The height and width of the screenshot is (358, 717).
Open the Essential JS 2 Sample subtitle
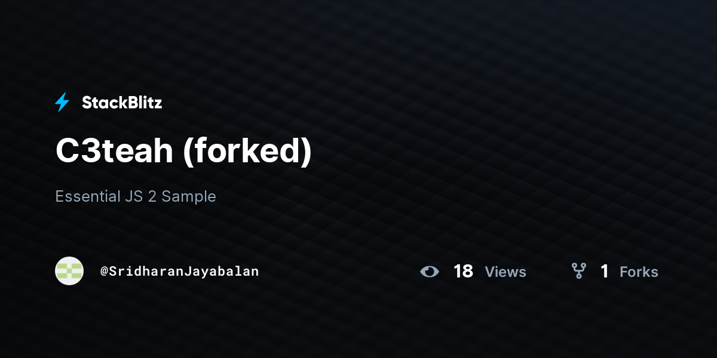136,197
